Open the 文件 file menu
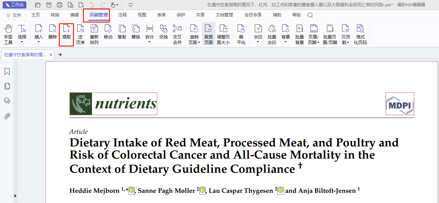The image size is (439, 203). pyautogui.click(x=14, y=15)
